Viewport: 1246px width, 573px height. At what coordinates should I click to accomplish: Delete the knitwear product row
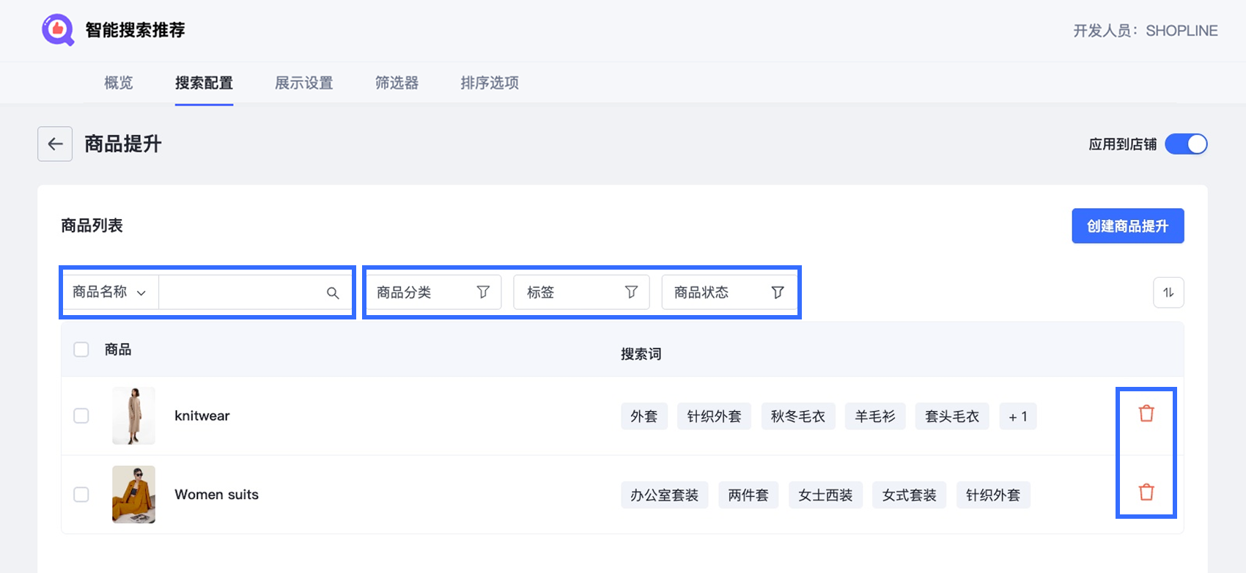[x=1146, y=414]
